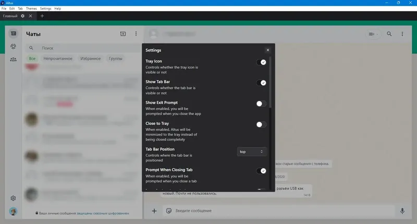Select the Непрочитанное filter
This screenshot has width=417, height=224.
[x=58, y=58]
